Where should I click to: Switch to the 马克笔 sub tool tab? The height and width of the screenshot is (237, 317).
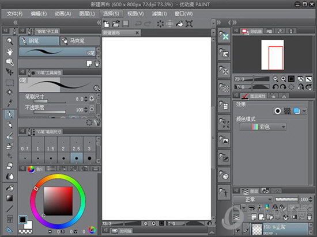[80, 41]
